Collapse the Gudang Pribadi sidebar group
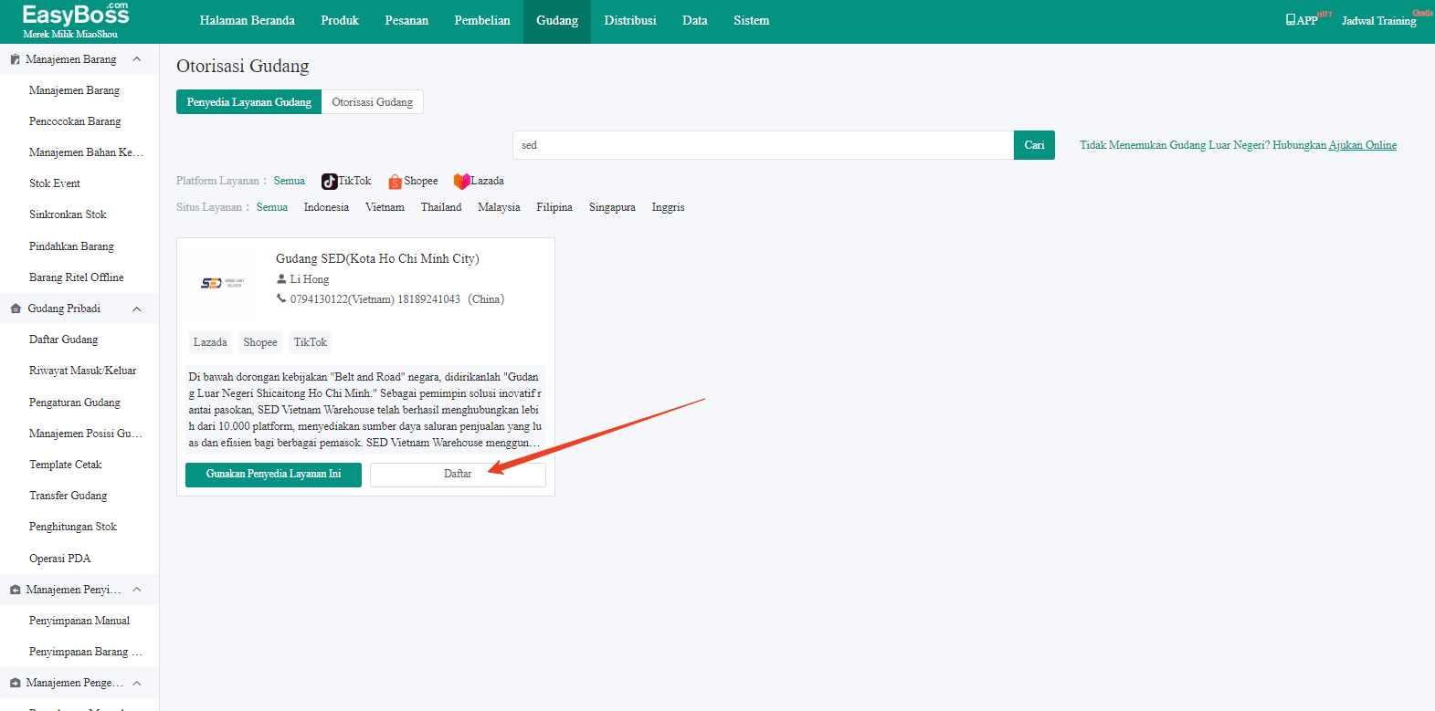The image size is (1435, 711). [137, 308]
